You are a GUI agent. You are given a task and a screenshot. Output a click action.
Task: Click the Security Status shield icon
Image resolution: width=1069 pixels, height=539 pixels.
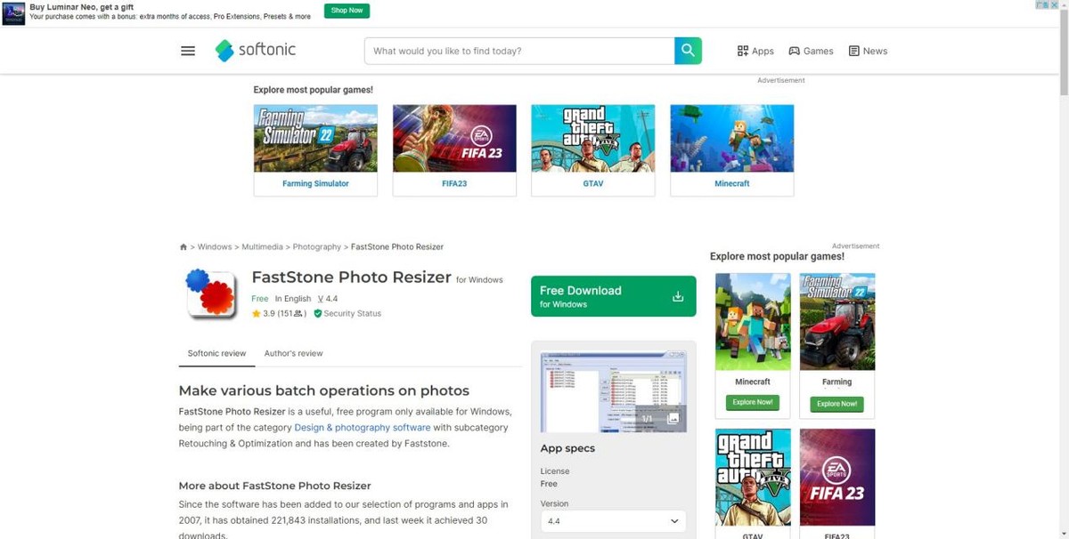point(318,314)
